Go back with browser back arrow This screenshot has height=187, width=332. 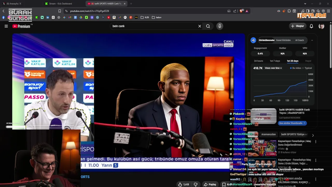(x=3, y=11)
